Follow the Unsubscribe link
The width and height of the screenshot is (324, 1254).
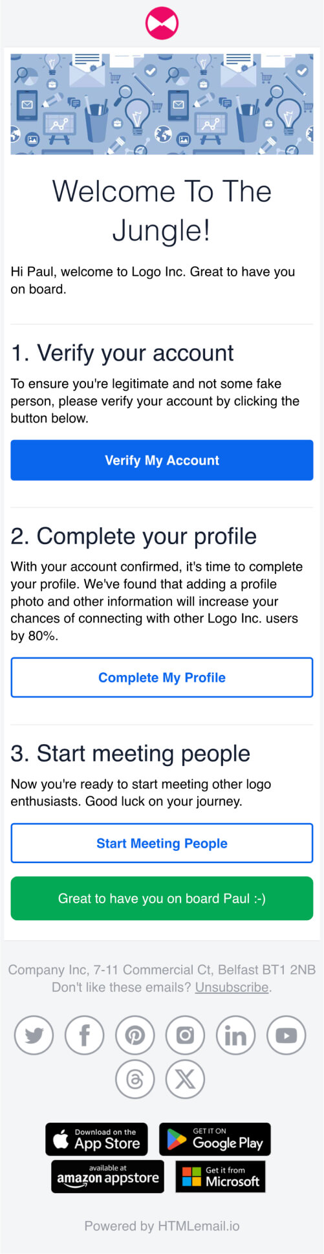(232, 987)
